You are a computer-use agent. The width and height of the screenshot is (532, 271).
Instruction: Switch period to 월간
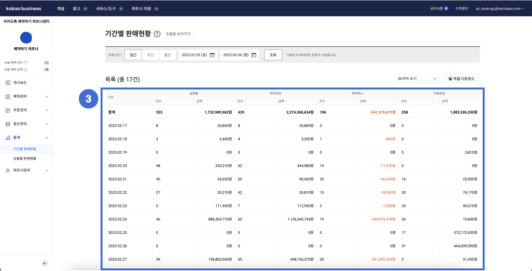click(x=167, y=55)
